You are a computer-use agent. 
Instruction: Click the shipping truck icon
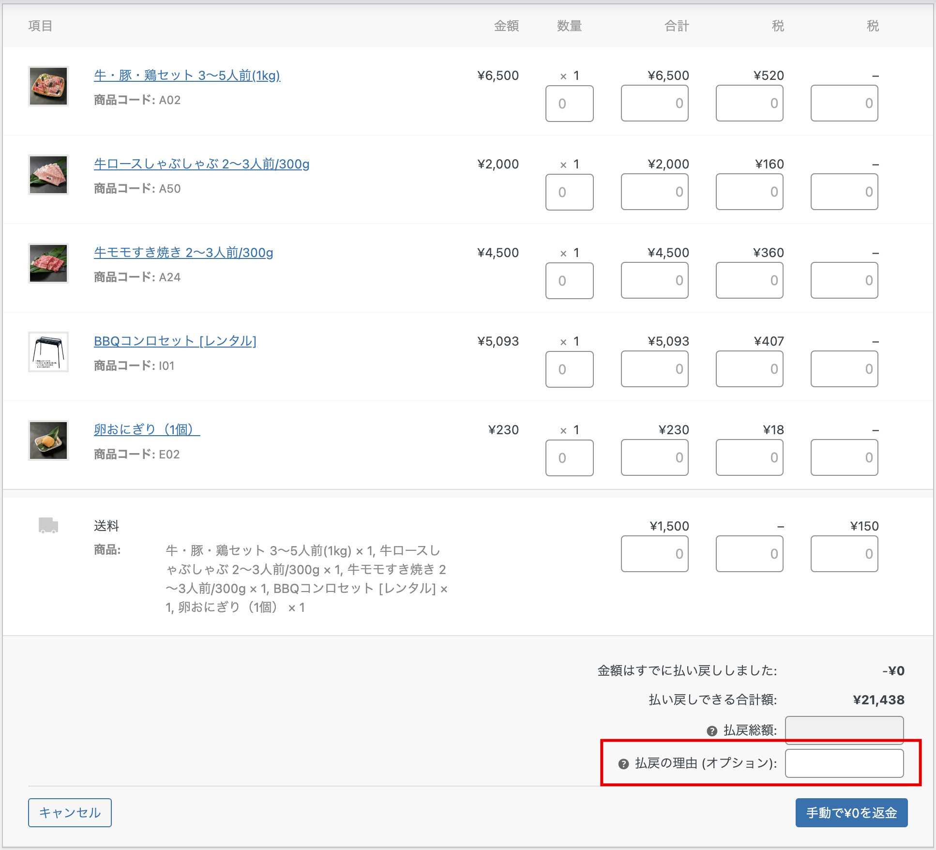[48, 525]
